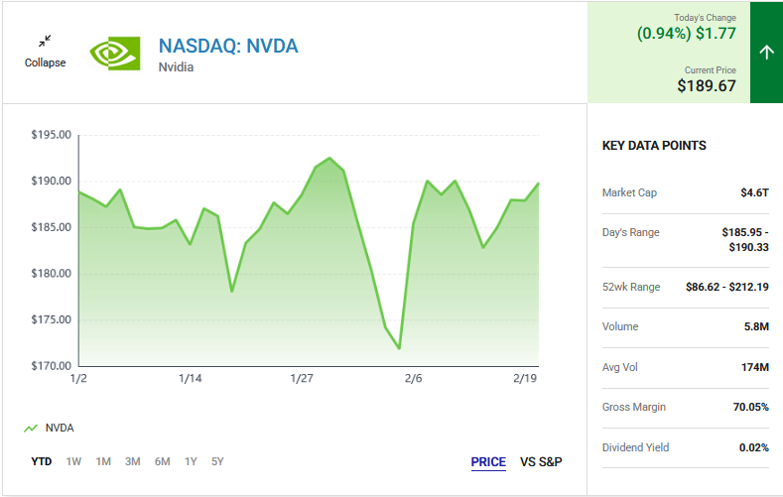Image resolution: width=783 pixels, height=497 pixels.
Task: Switch chart to 1W range
Action: click(x=73, y=461)
